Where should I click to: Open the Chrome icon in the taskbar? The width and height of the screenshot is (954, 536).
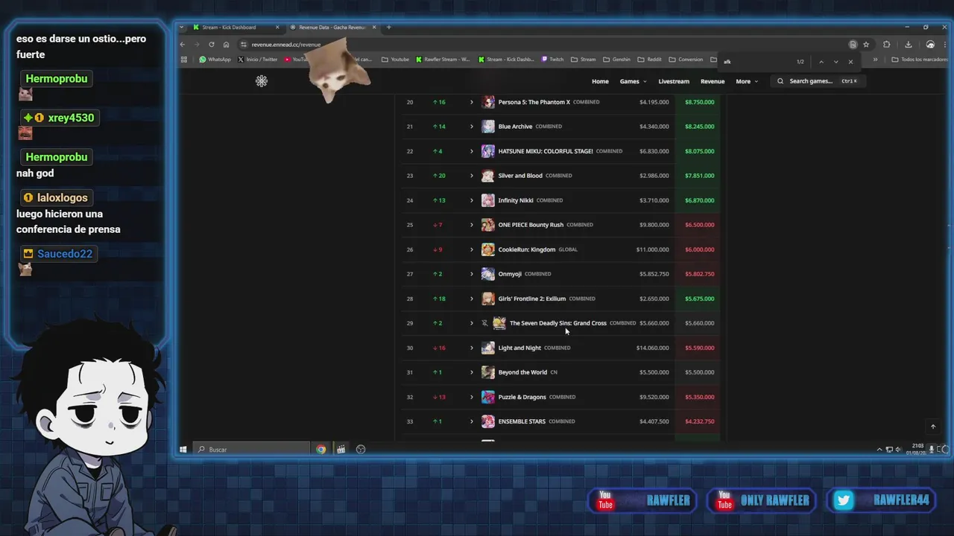321,450
